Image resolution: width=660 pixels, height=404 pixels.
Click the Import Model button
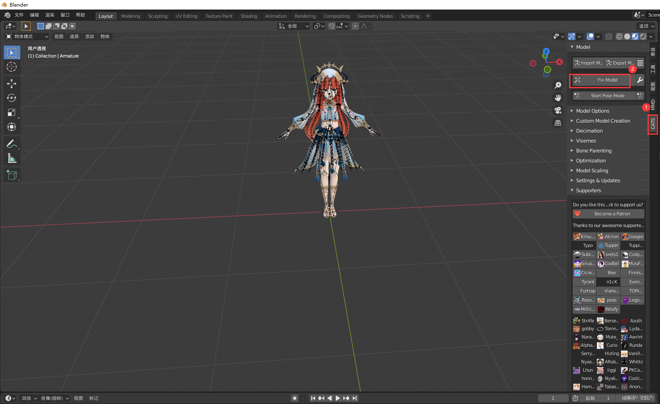pos(589,63)
